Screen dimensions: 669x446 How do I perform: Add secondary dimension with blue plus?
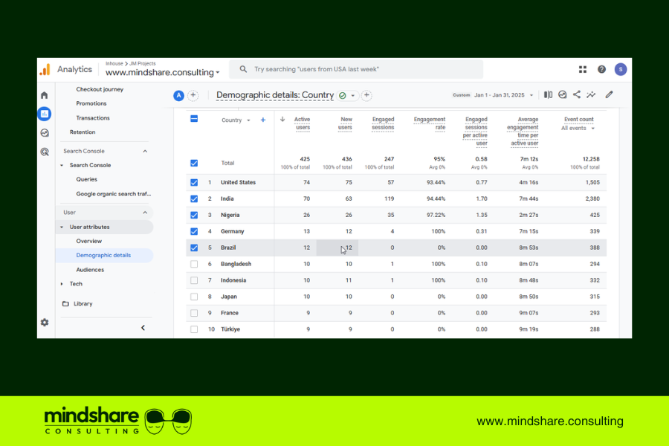263,120
